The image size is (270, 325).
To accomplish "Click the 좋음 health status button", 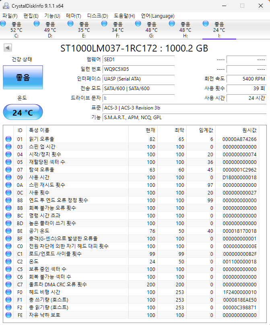I will click(x=23, y=77).
